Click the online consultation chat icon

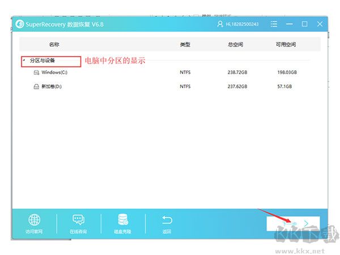pyautogui.click(x=78, y=220)
